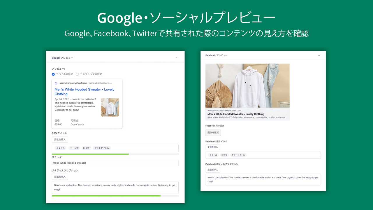This screenshot has height=210, width=373.
Task: Click 変数を挿入 under Facebook 用タイトル
Action: [213, 147]
